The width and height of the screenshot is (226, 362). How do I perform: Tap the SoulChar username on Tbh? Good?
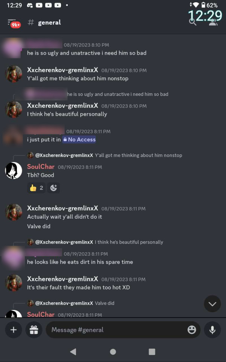(41, 167)
